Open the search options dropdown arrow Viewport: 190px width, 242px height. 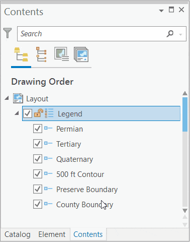[x=180, y=35]
